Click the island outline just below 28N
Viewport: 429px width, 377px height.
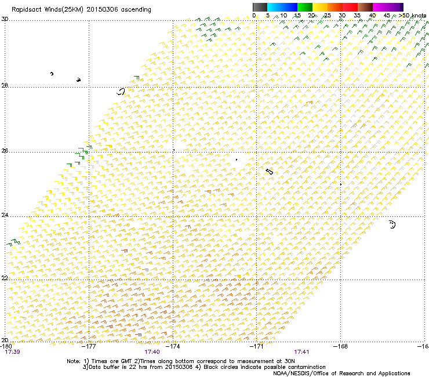121,92
